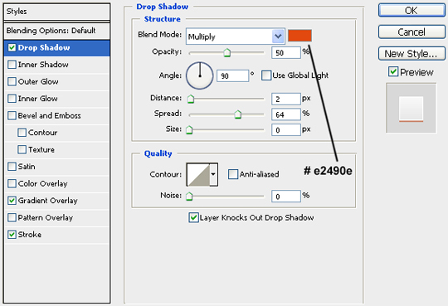Click the OK button
The width and height of the screenshot is (448, 306).
coord(411,11)
